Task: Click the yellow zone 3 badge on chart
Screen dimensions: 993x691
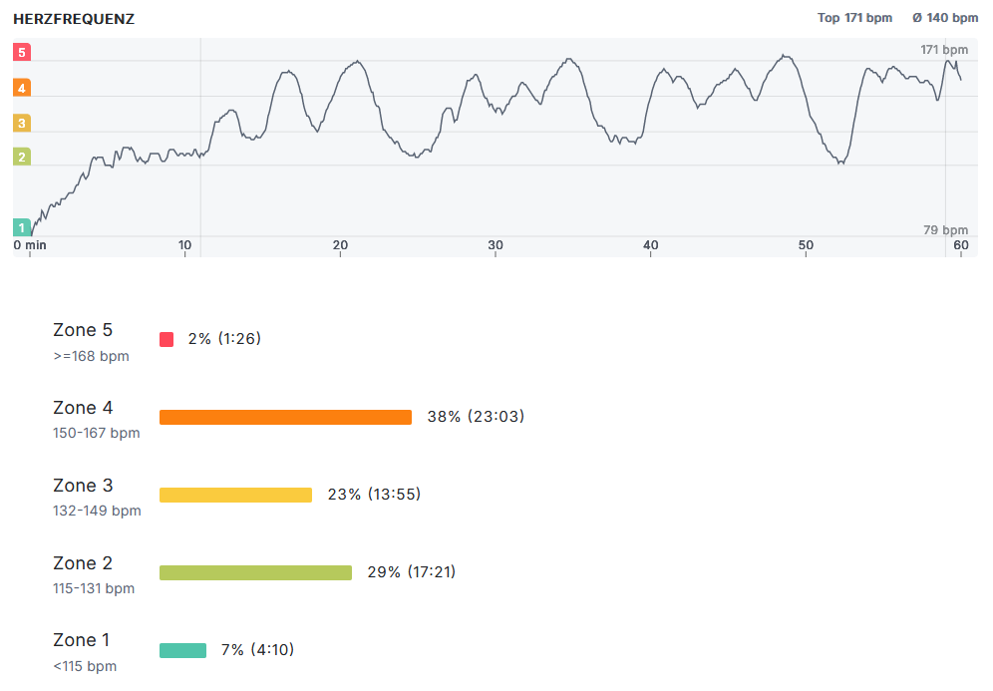Action: [22, 123]
